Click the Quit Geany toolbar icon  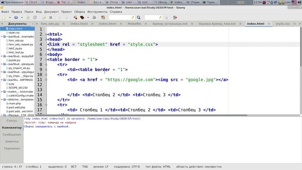tap(175, 17)
